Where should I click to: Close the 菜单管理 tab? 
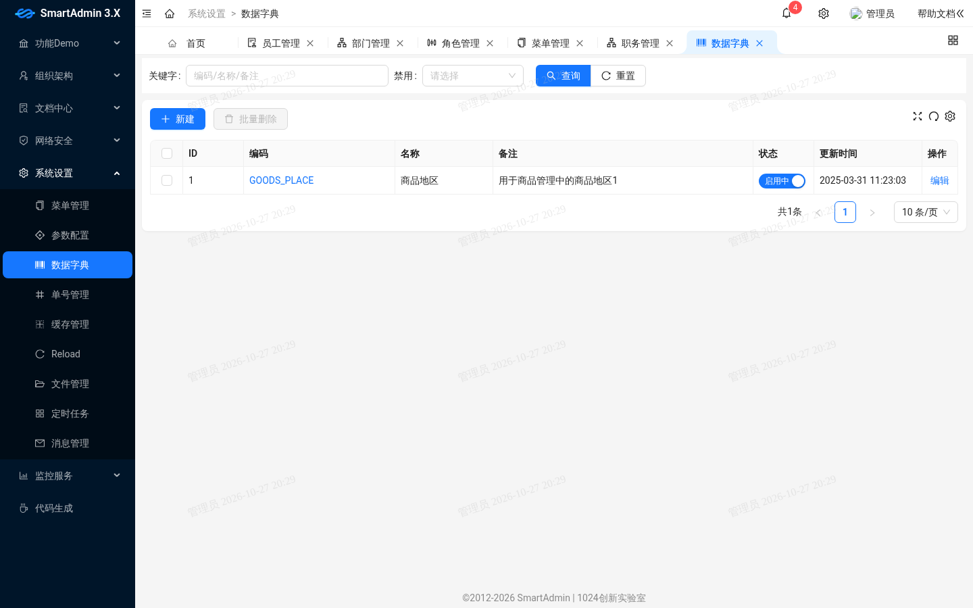click(x=580, y=43)
